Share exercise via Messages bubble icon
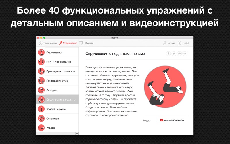This screenshot has height=144, width=230. tap(179, 54)
